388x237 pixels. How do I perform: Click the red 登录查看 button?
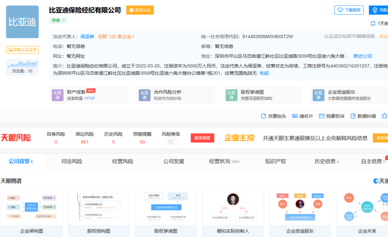pos(202,138)
